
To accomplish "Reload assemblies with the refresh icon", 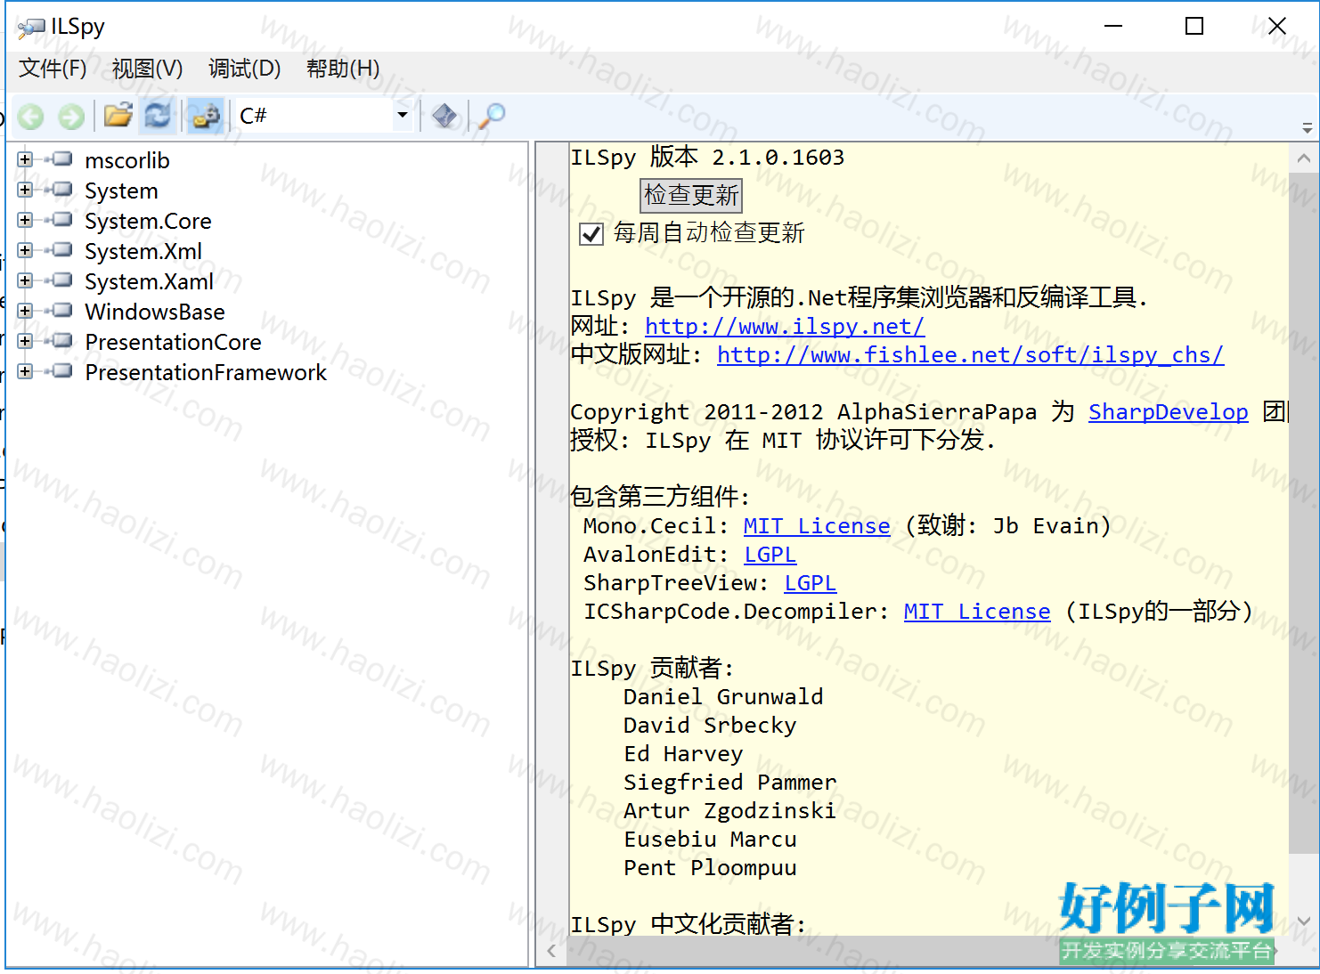I will [x=158, y=116].
